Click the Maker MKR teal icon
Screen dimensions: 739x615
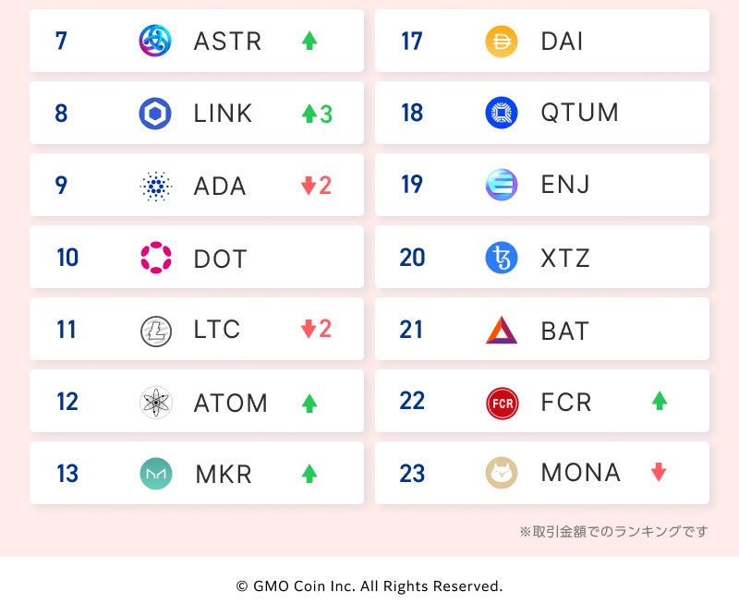click(155, 474)
